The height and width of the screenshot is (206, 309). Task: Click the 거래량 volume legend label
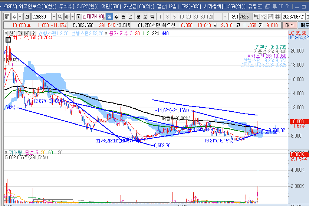pos(16,152)
